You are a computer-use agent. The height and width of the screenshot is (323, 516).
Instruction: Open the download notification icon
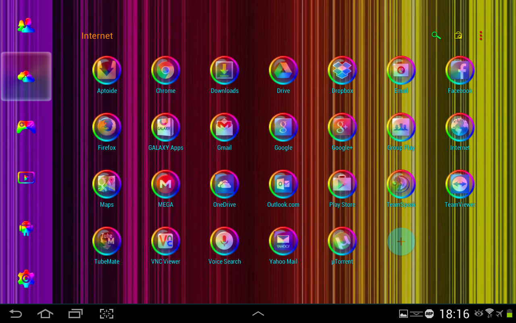coord(416,314)
